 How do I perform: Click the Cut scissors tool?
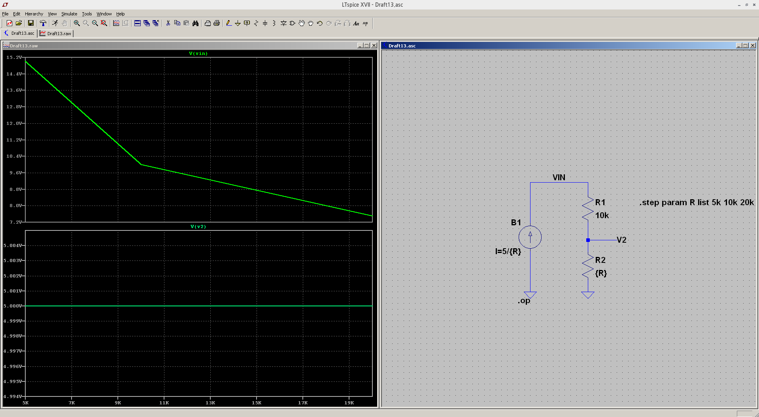[168, 23]
